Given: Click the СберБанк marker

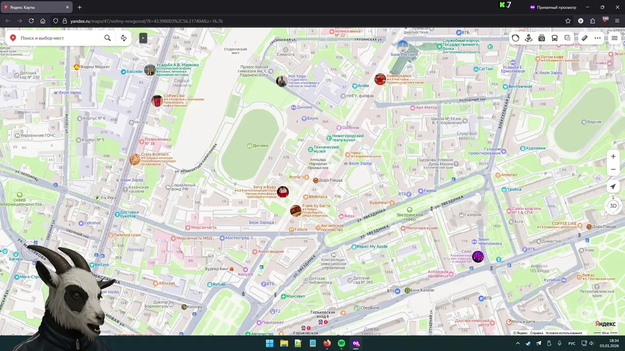Looking at the screenshot, I should [357, 308].
